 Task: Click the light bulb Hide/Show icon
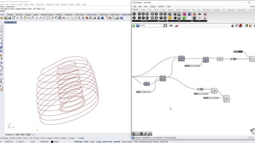(x=79, y=18)
